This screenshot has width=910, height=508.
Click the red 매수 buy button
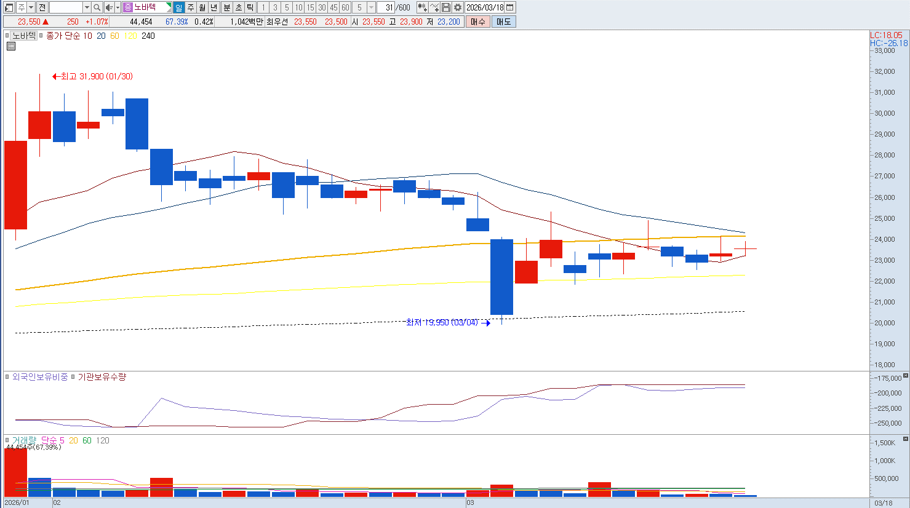coord(478,22)
